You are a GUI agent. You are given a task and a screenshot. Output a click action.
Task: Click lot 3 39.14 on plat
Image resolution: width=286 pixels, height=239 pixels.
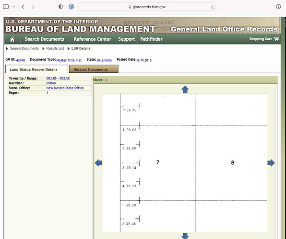coord(129,168)
